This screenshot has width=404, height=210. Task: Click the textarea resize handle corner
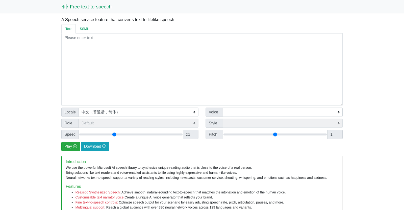coord(341,104)
